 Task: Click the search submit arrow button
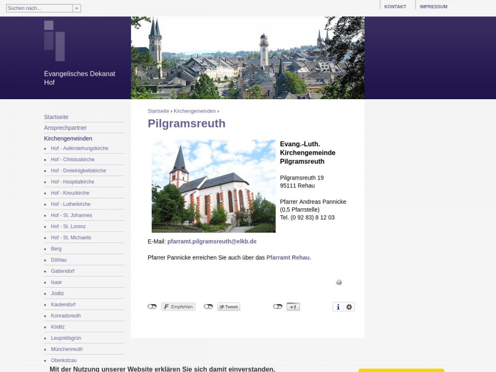pyautogui.click(x=76, y=8)
